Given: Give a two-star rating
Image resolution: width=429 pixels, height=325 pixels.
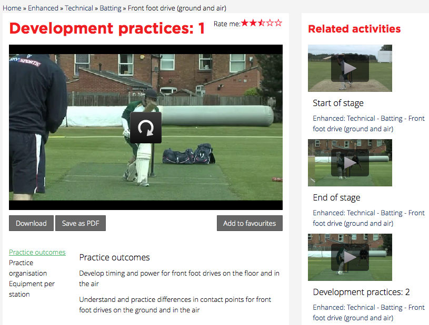Looking at the screenshot, I should [x=253, y=23].
